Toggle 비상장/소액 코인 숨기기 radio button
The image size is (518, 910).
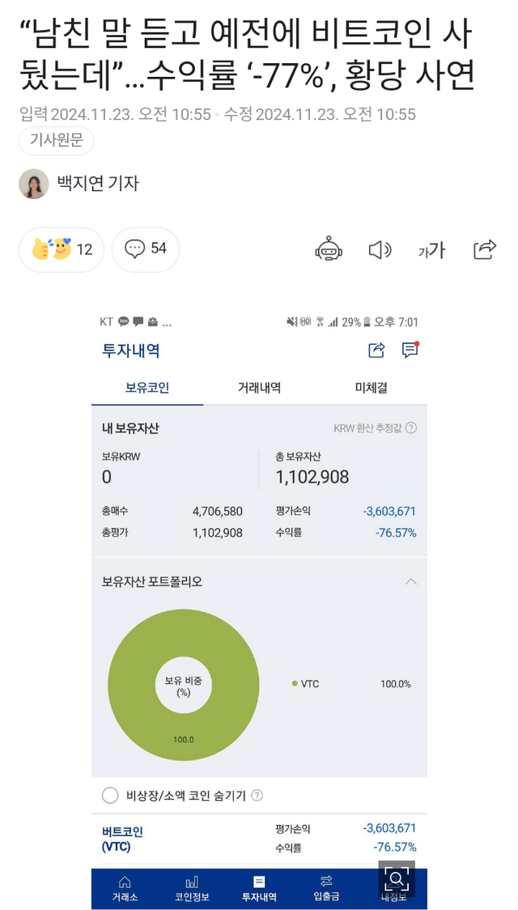pyautogui.click(x=110, y=796)
